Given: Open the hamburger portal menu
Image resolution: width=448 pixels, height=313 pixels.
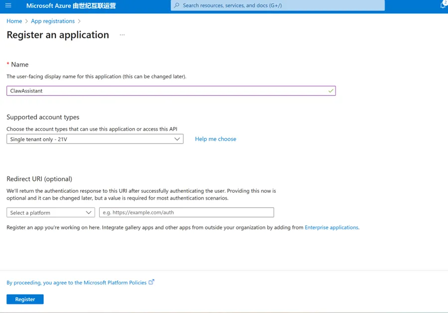Looking at the screenshot, I should pos(8,5).
